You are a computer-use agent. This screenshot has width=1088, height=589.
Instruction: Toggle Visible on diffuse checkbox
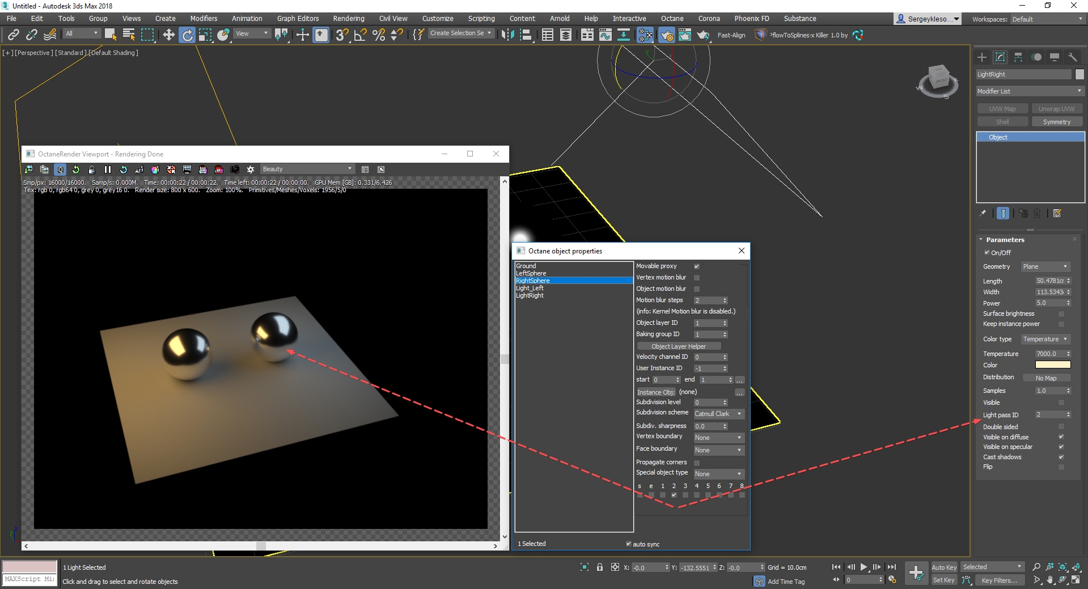(x=1061, y=437)
